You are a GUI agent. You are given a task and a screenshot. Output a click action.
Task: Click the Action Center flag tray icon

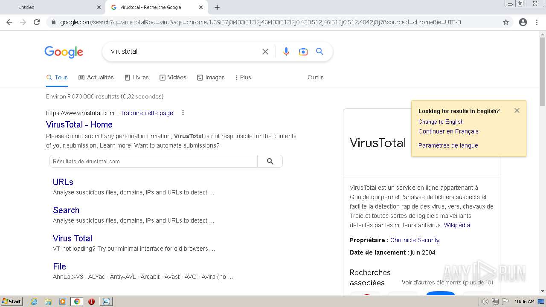click(x=505, y=301)
